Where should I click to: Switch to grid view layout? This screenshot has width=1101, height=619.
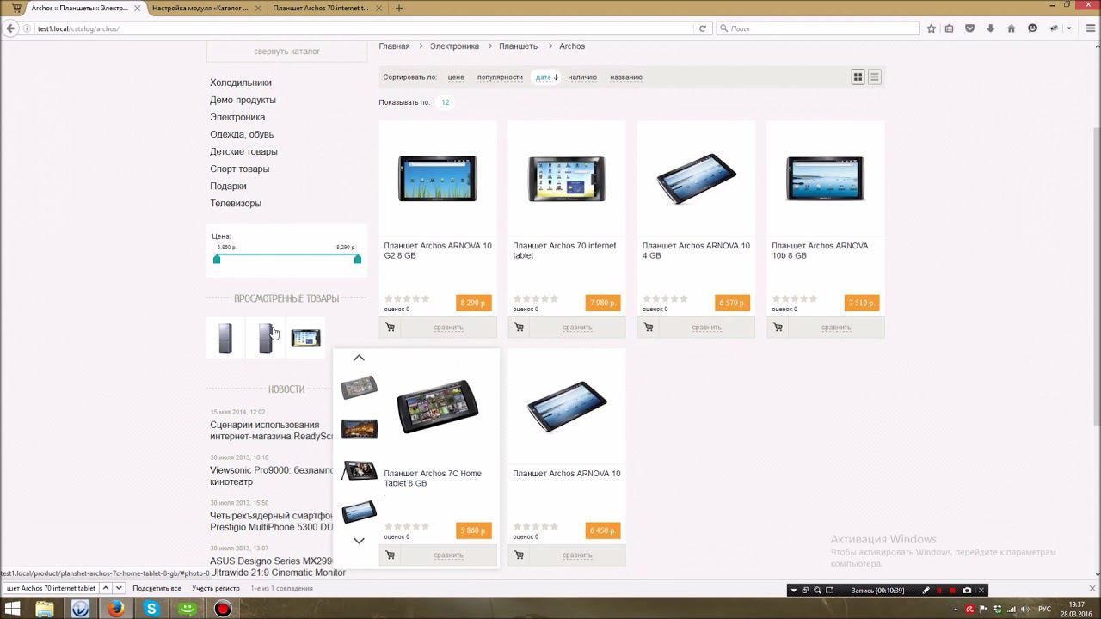pos(858,77)
